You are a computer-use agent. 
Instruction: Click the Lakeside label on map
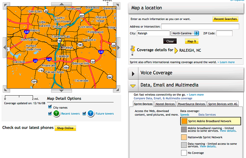tap(19, 62)
